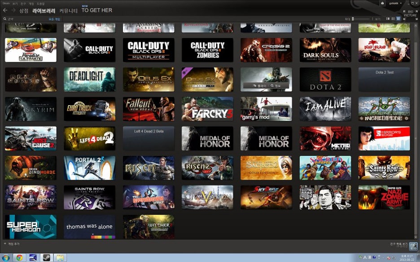Select the Portal 2 tile
Screen dimensions: 420x262
click(x=89, y=168)
